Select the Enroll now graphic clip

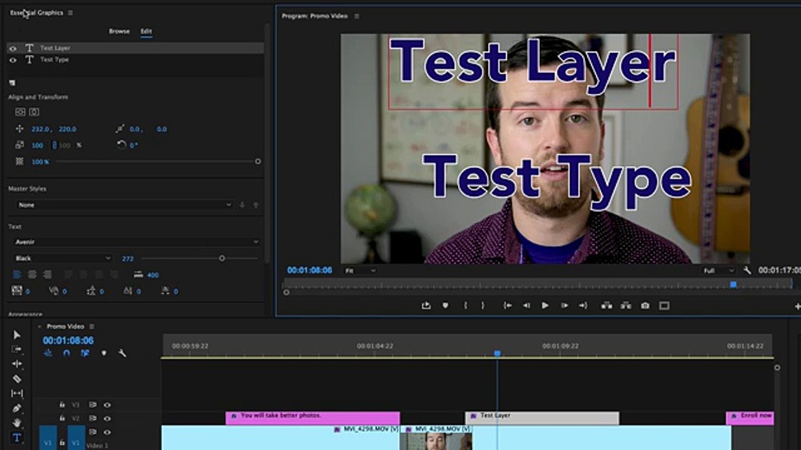coord(750,418)
